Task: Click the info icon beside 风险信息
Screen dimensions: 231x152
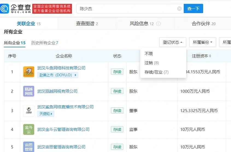Action: click(x=158, y=24)
